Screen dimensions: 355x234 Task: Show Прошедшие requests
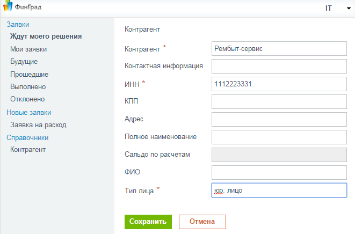click(29, 74)
